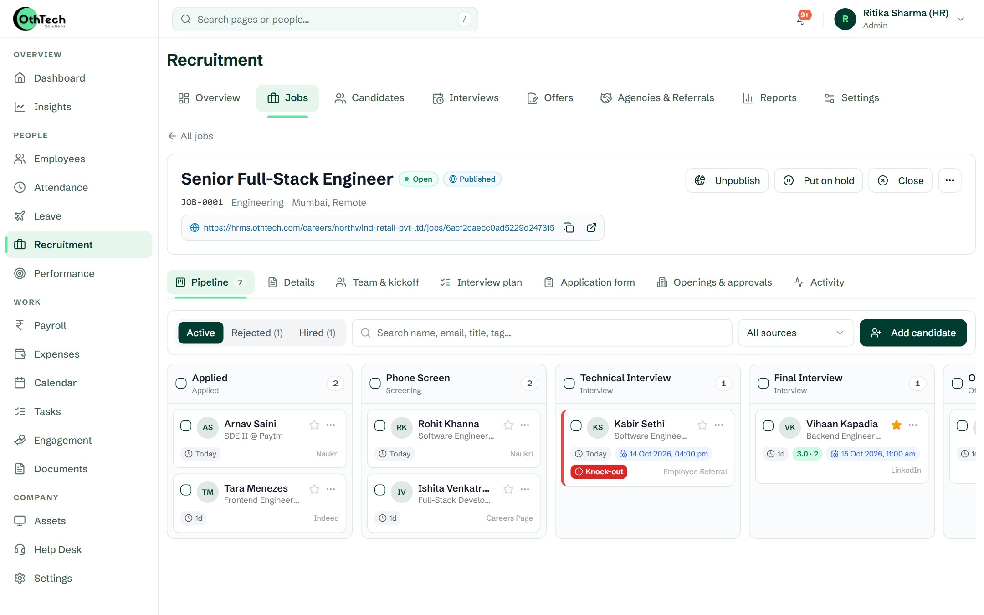Image resolution: width=984 pixels, height=615 pixels.
Task: Select all candidates in Applied column
Action: click(181, 383)
